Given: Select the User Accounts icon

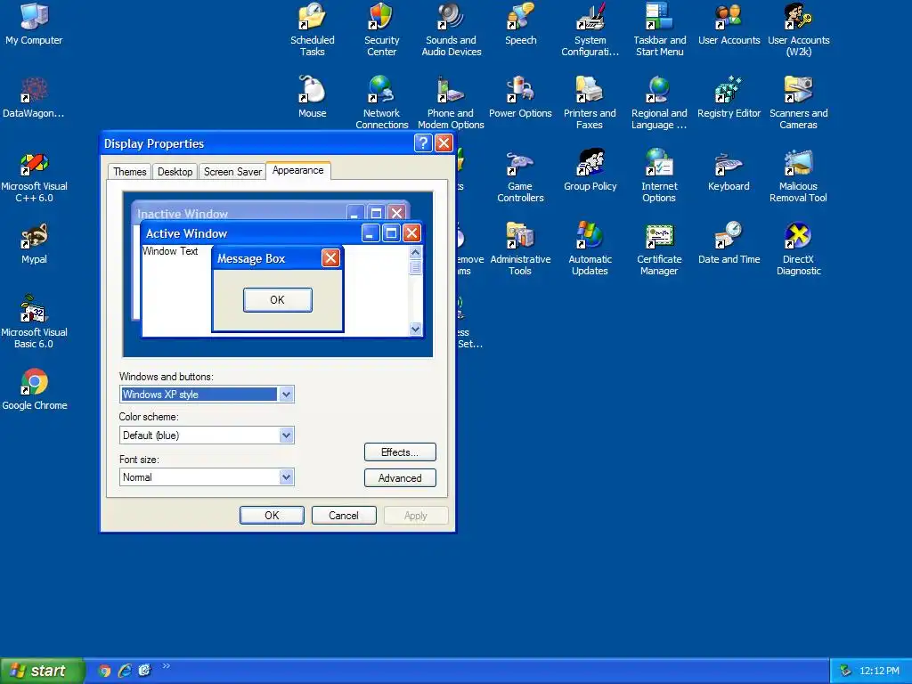Looking at the screenshot, I should 729,23.
